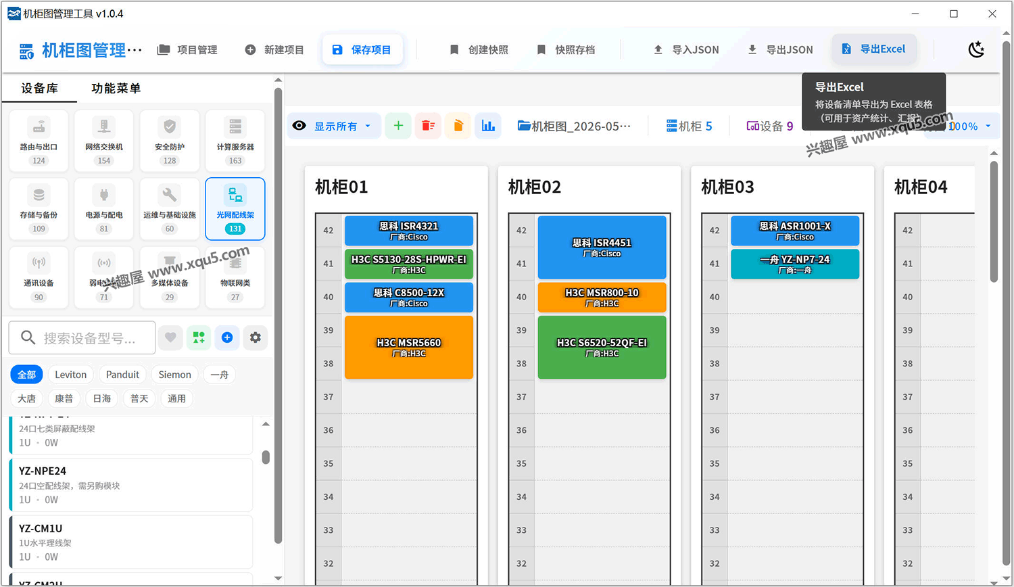1014x587 pixels.
Task: Filter devices by Siemon brand
Action: click(174, 375)
